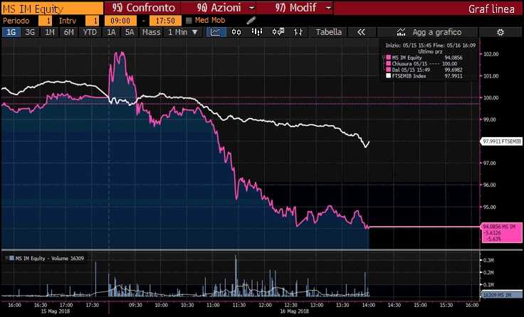This screenshot has width=524, height=317.
Task: Select the line chart type icon
Action: coord(216,32)
